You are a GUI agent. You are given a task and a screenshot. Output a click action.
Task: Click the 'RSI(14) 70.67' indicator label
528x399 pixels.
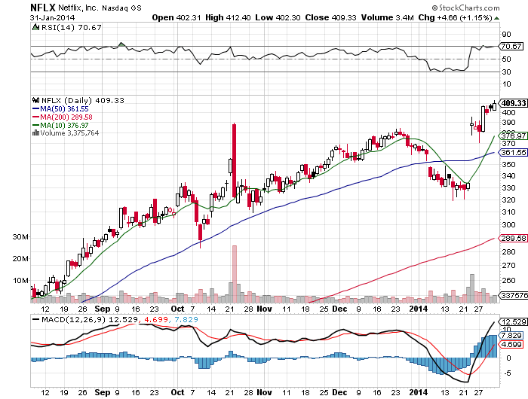click(72, 28)
